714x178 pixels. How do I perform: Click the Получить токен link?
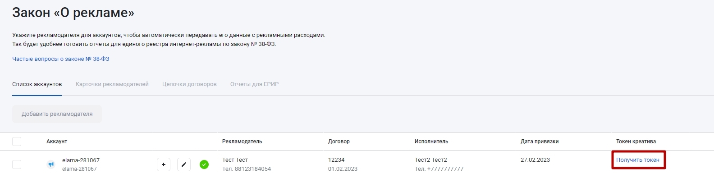pyautogui.click(x=638, y=160)
